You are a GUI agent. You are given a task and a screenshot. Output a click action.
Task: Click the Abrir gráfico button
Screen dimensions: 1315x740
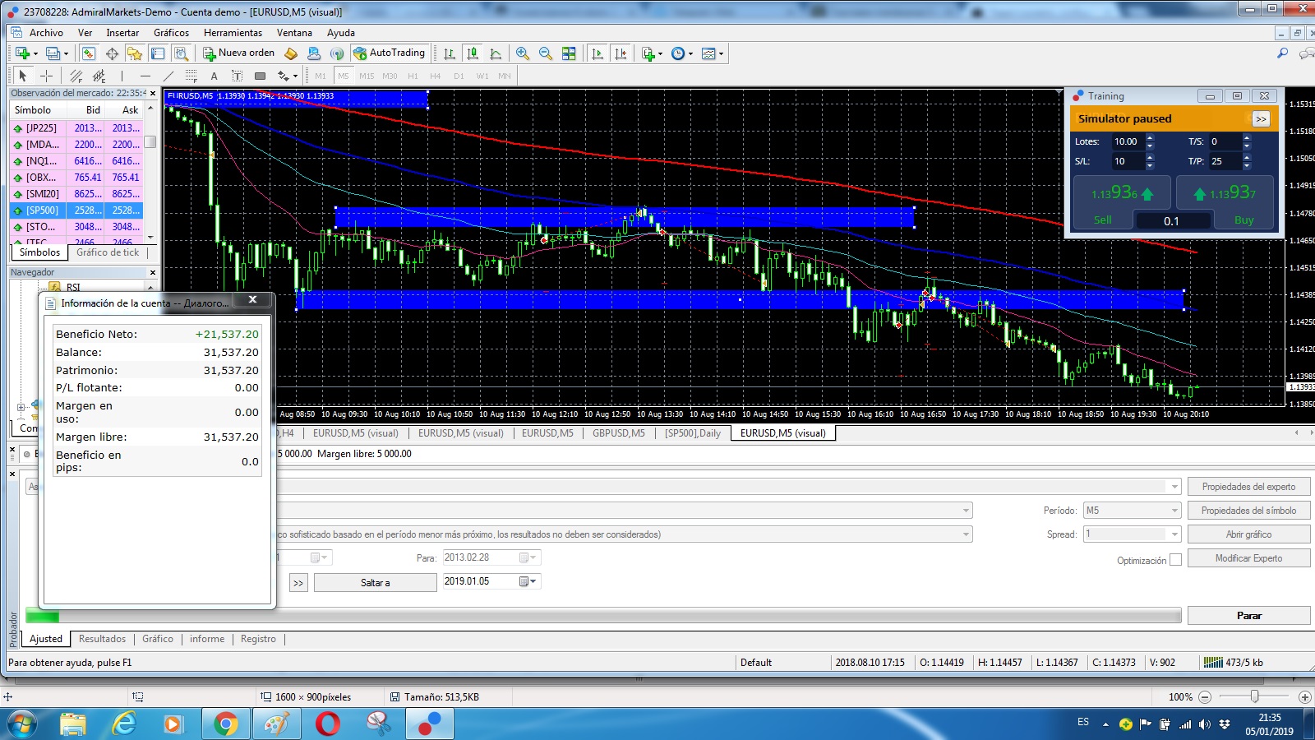[1248, 534]
